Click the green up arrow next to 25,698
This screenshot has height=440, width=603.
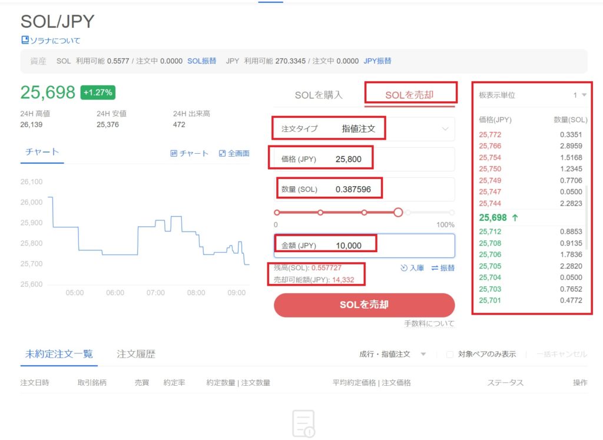(x=515, y=218)
